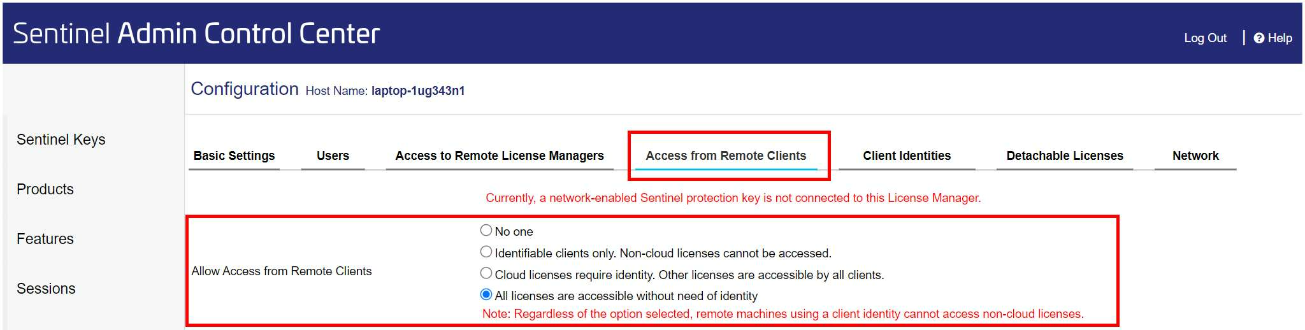
Task: Open Sessions in the sidebar
Action: coord(46,289)
